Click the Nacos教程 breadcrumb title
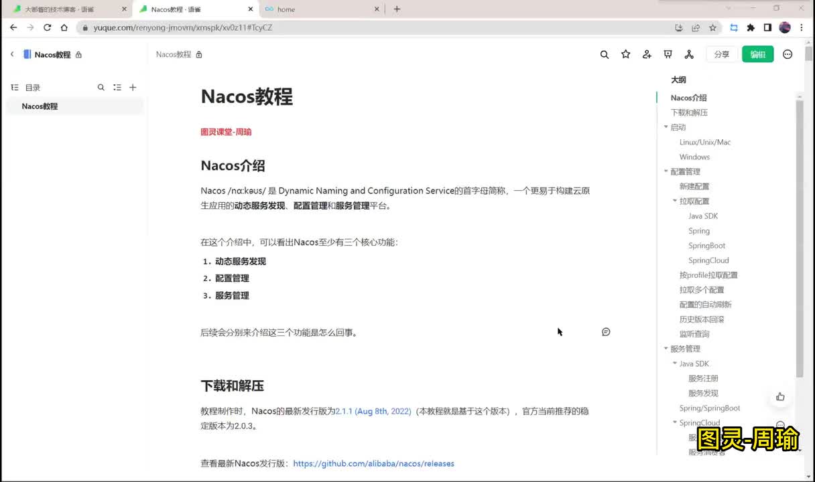The width and height of the screenshot is (815, 482). click(x=174, y=55)
